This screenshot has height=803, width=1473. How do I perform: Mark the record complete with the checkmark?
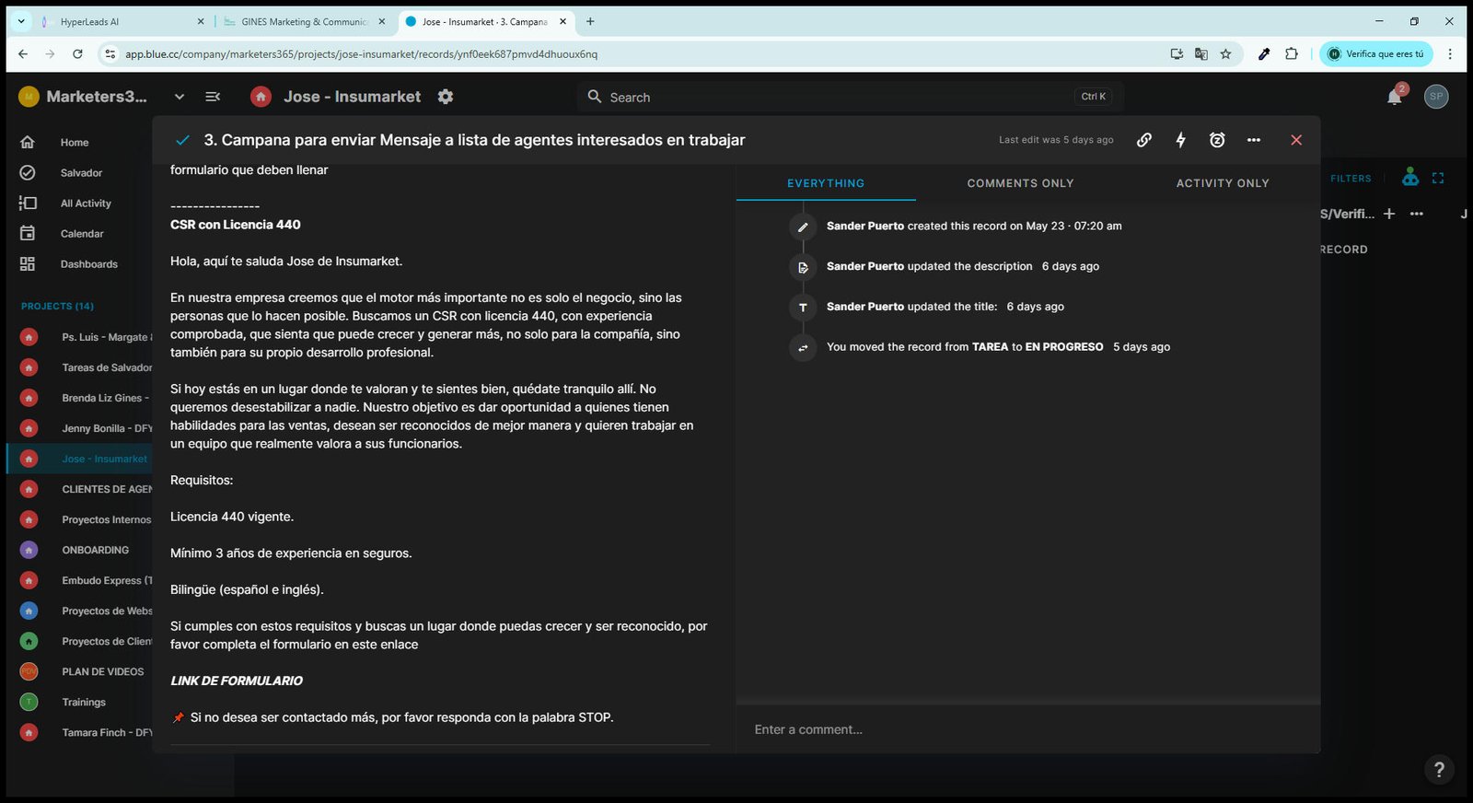pyautogui.click(x=182, y=140)
